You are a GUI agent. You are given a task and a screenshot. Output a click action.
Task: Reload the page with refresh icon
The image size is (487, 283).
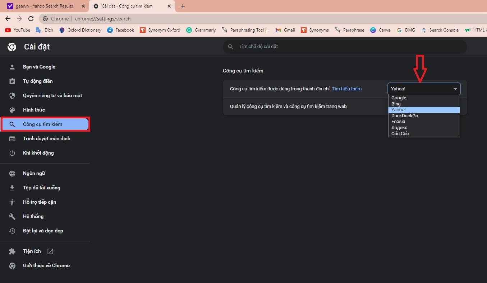click(31, 19)
